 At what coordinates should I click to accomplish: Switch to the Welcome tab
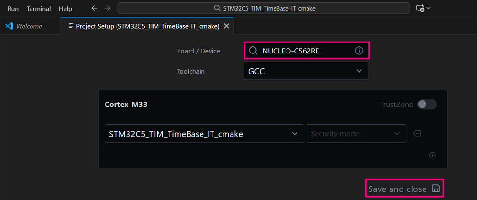click(x=30, y=26)
